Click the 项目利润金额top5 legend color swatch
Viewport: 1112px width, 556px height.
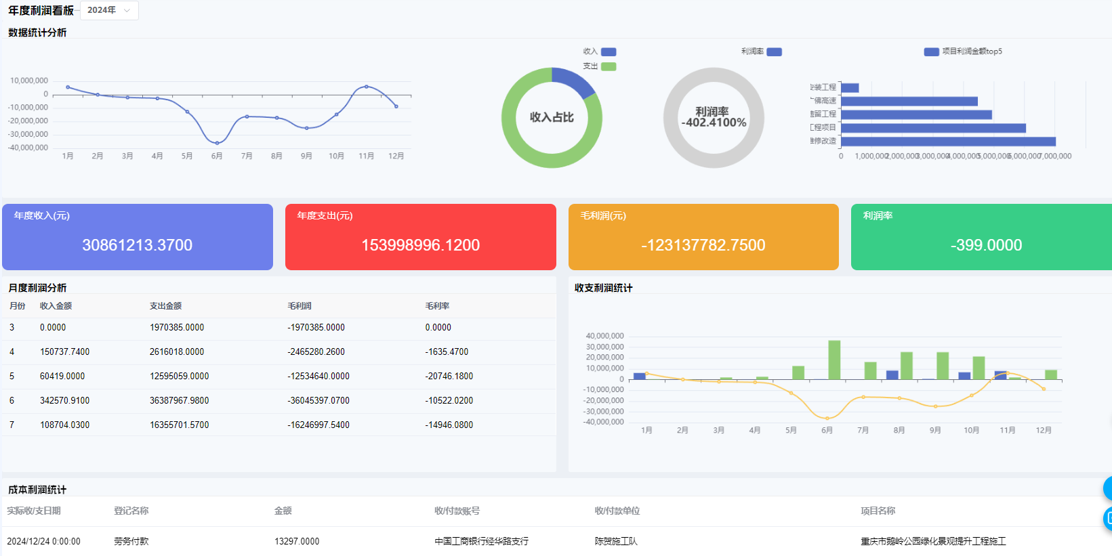(x=931, y=52)
